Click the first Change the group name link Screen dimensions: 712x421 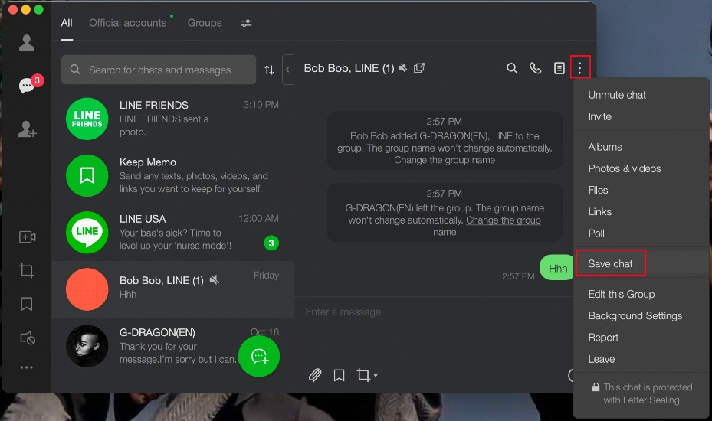tap(445, 160)
